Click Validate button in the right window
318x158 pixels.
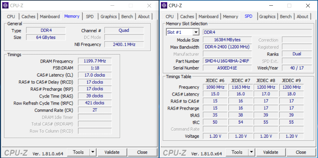(x=270, y=152)
